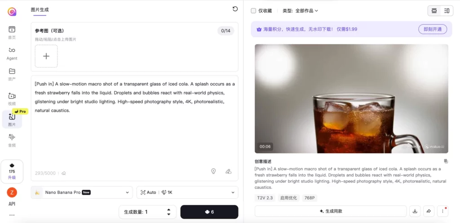Screen dimensions: 460x223
Task: Click the promo banner text 海量积分
Action: pyautogui.click(x=310, y=29)
